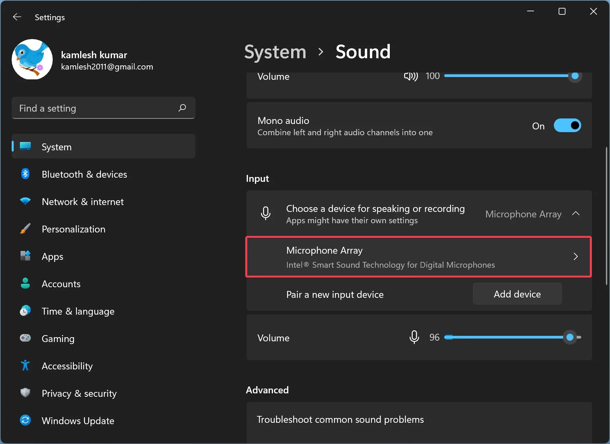The image size is (610, 444).
Task: Click the Network Wi-Fi icon in sidebar
Action: [x=25, y=202]
